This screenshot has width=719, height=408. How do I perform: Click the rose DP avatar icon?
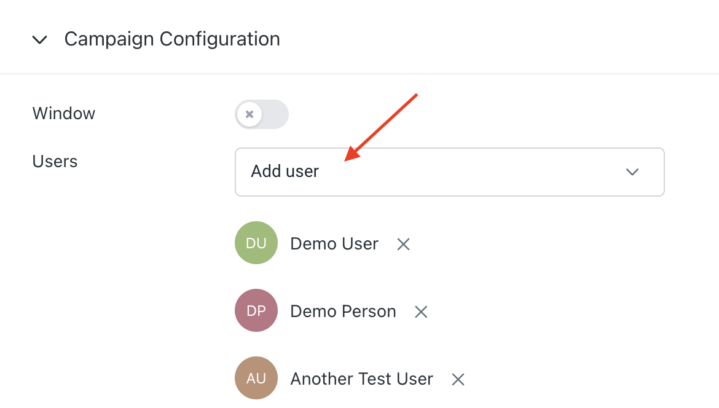coord(256,311)
